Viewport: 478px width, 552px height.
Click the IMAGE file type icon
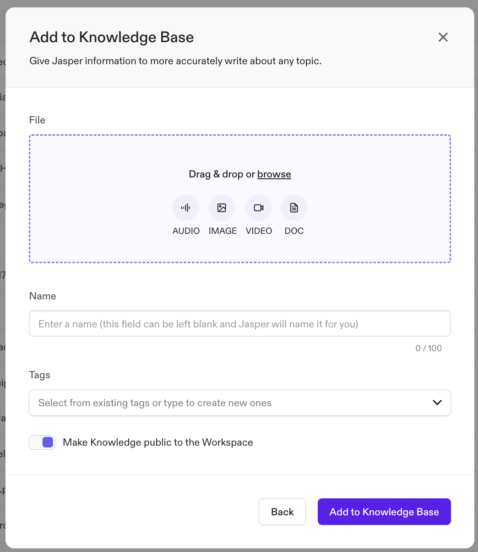pyautogui.click(x=222, y=208)
